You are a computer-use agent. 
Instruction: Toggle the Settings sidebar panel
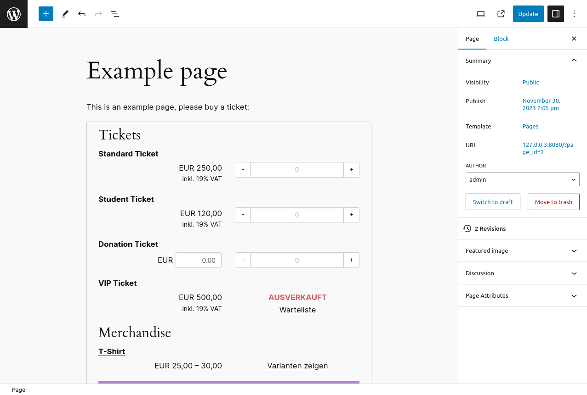556,14
